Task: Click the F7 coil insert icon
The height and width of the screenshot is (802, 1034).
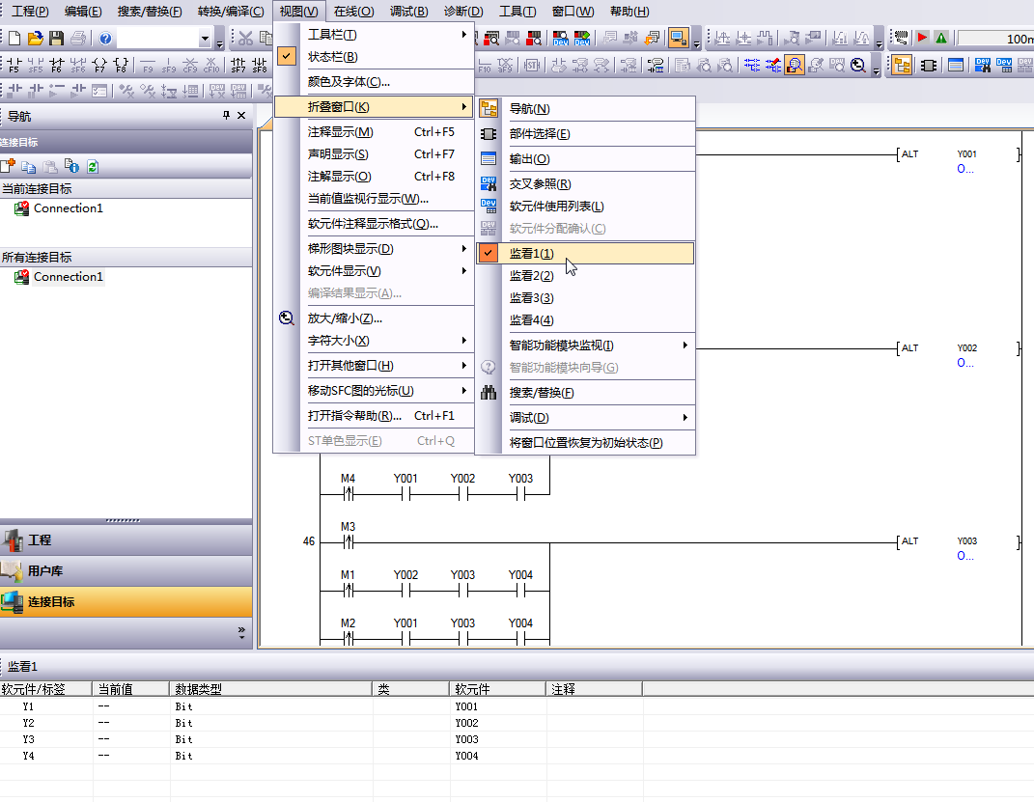Action: point(99,66)
